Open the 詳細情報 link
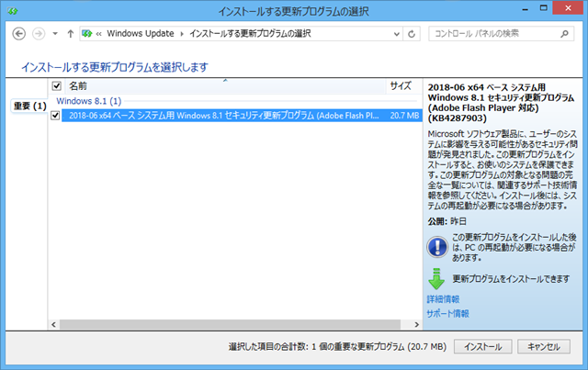 click(x=443, y=299)
